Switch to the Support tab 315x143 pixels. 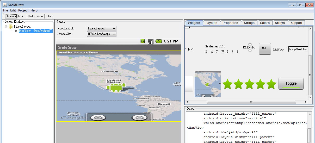click(297, 23)
